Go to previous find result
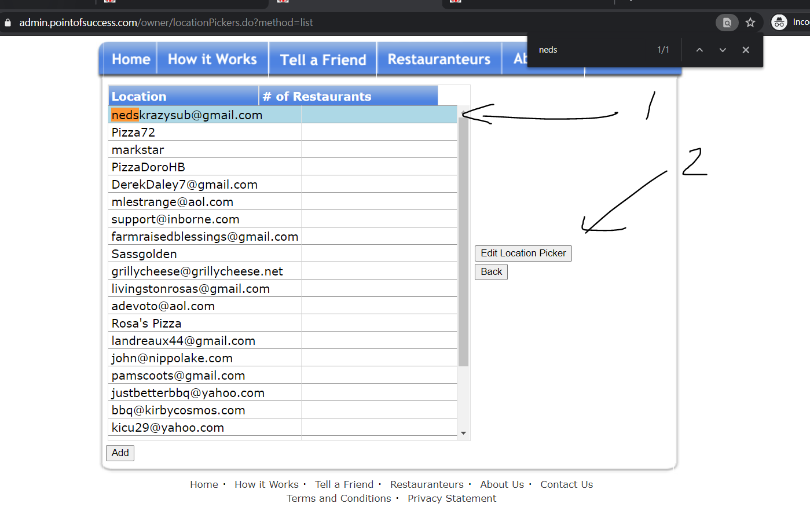 tap(699, 50)
